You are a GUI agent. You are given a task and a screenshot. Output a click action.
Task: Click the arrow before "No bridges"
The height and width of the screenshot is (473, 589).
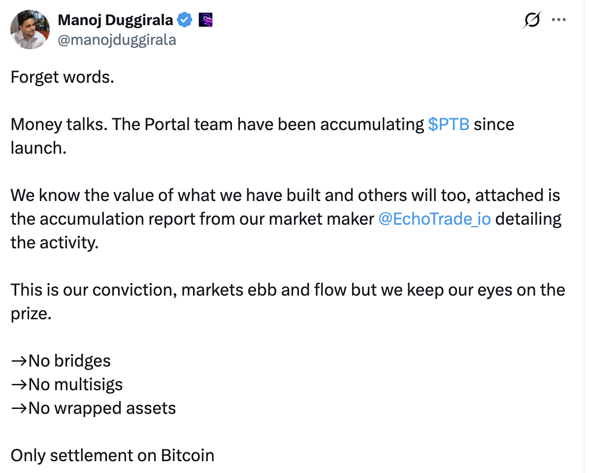point(19,361)
